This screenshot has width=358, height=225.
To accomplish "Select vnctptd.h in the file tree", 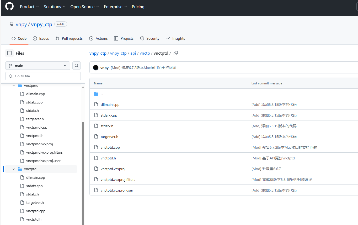I will (x=34, y=219).
